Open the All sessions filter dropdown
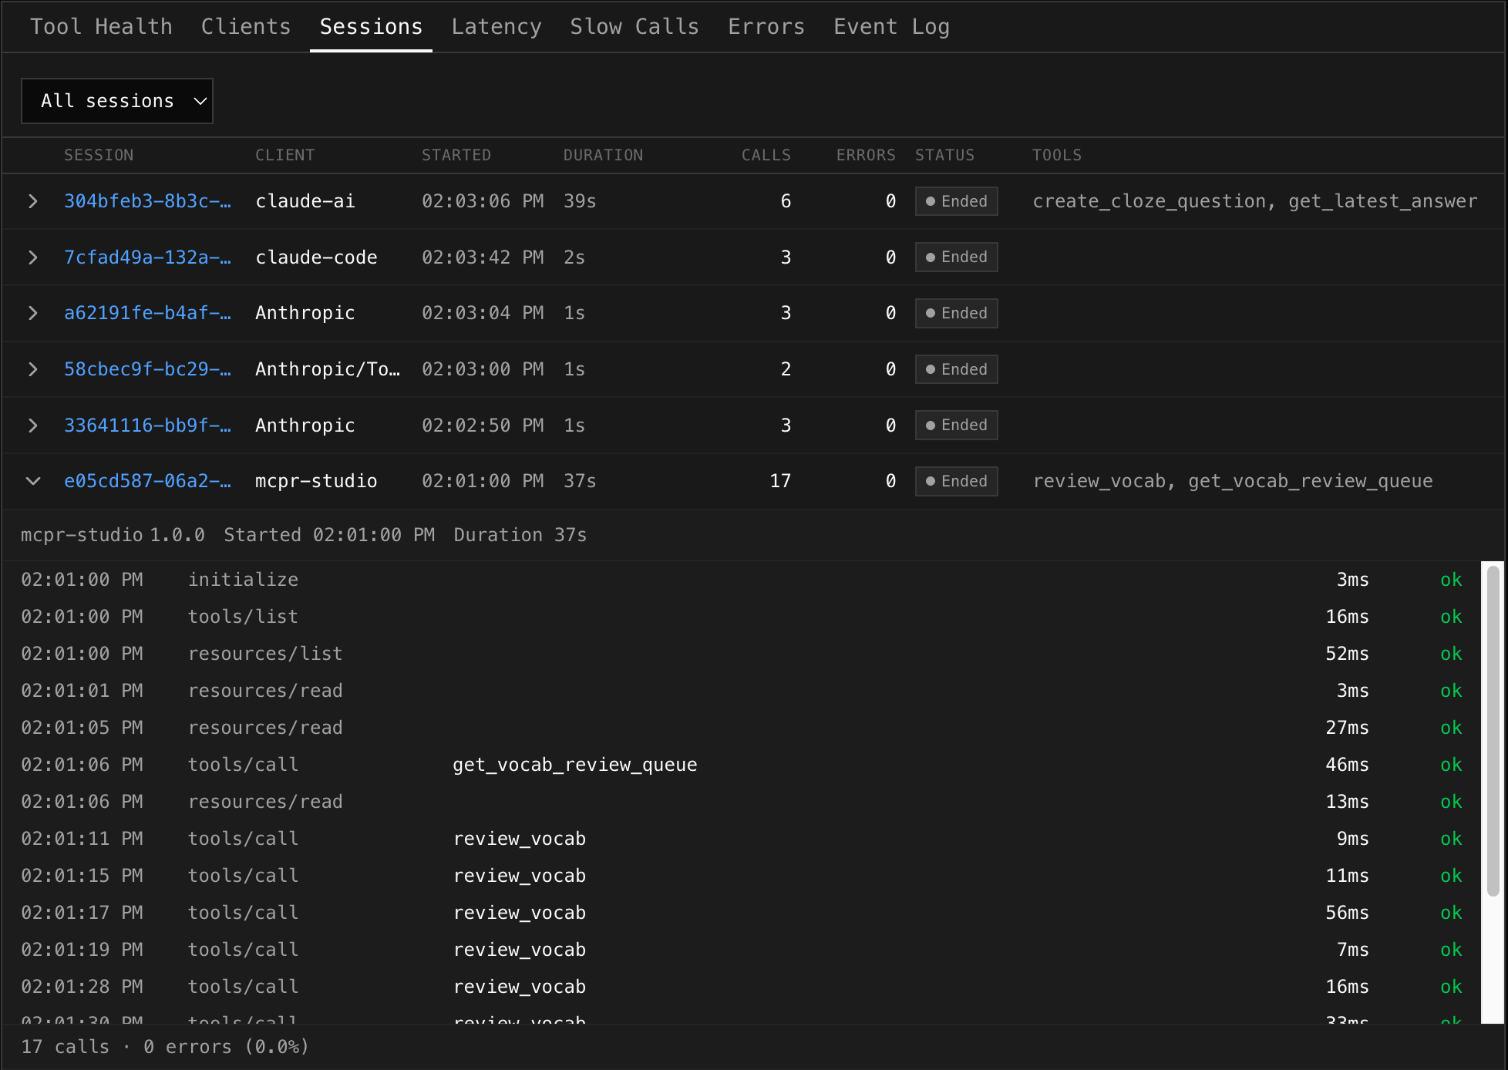This screenshot has width=1508, height=1070. (x=116, y=100)
